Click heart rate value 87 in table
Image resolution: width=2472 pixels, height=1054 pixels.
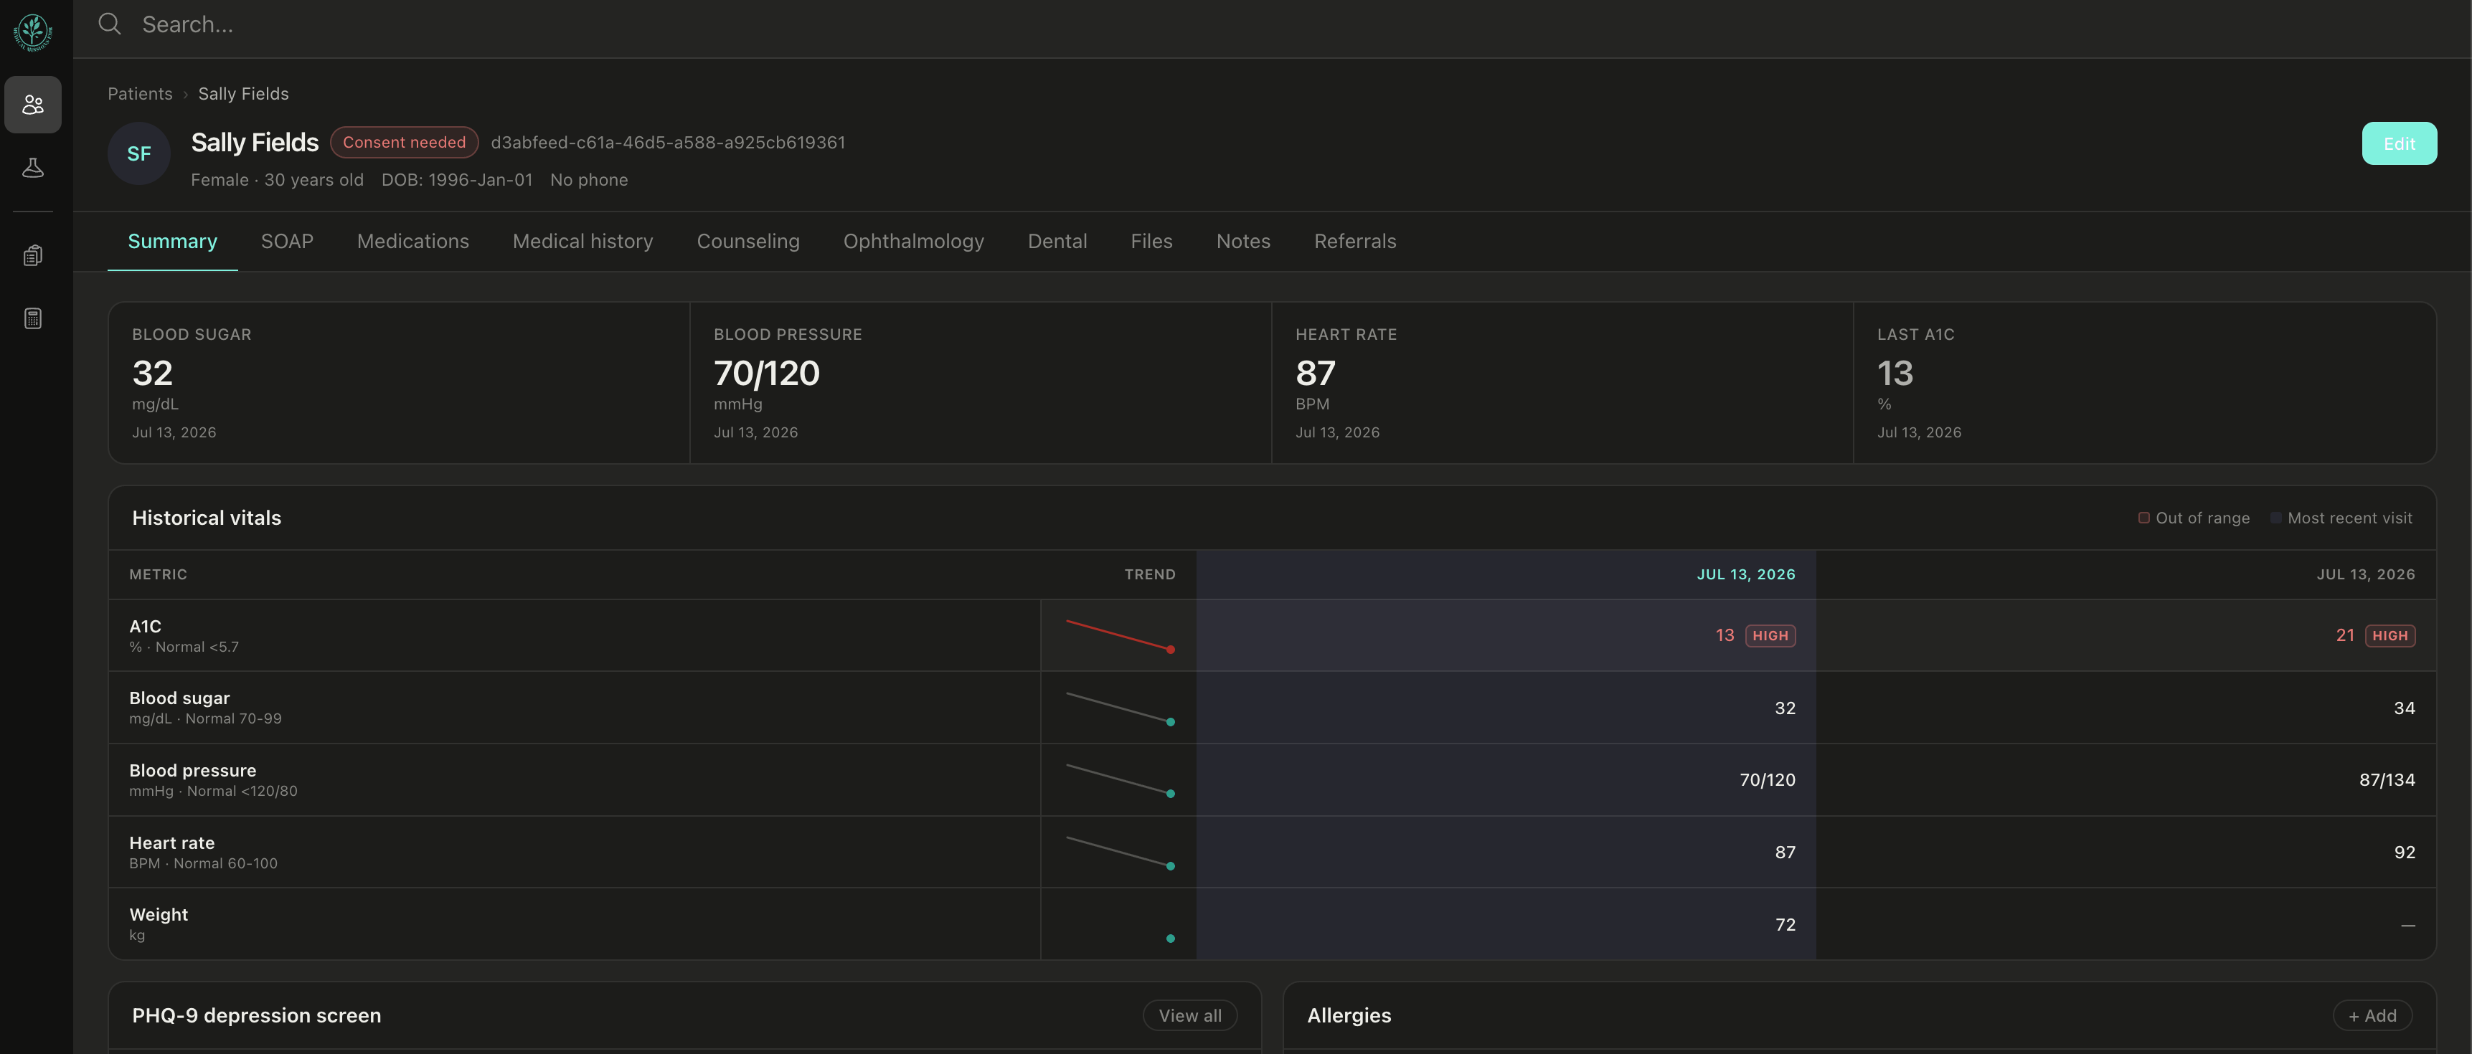tap(1785, 852)
